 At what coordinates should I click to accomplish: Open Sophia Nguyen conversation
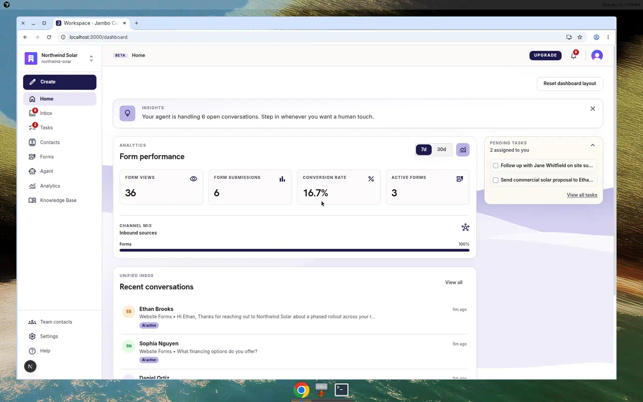[x=294, y=352]
